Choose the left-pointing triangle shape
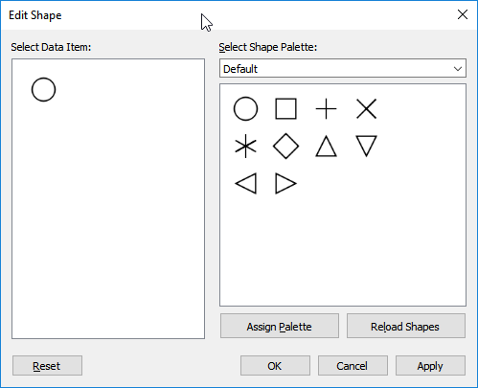This screenshot has height=388, width=478. click(x=245, y=184)
